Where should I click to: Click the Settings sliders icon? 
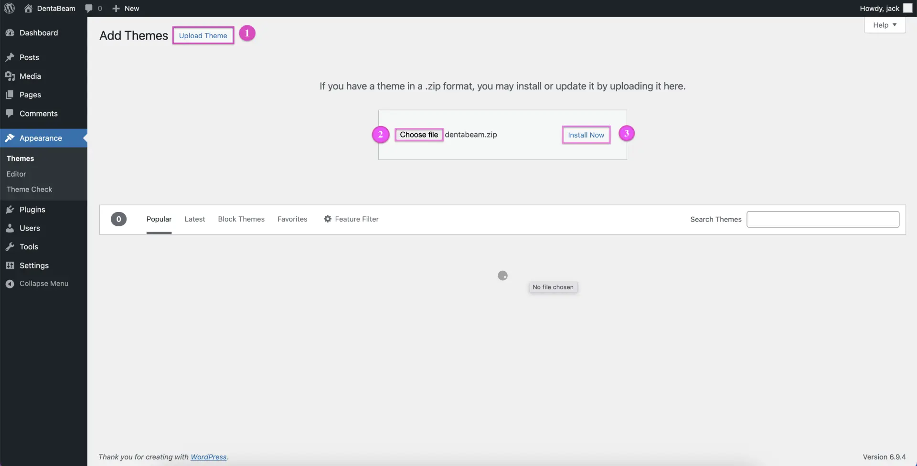[10, 265]
